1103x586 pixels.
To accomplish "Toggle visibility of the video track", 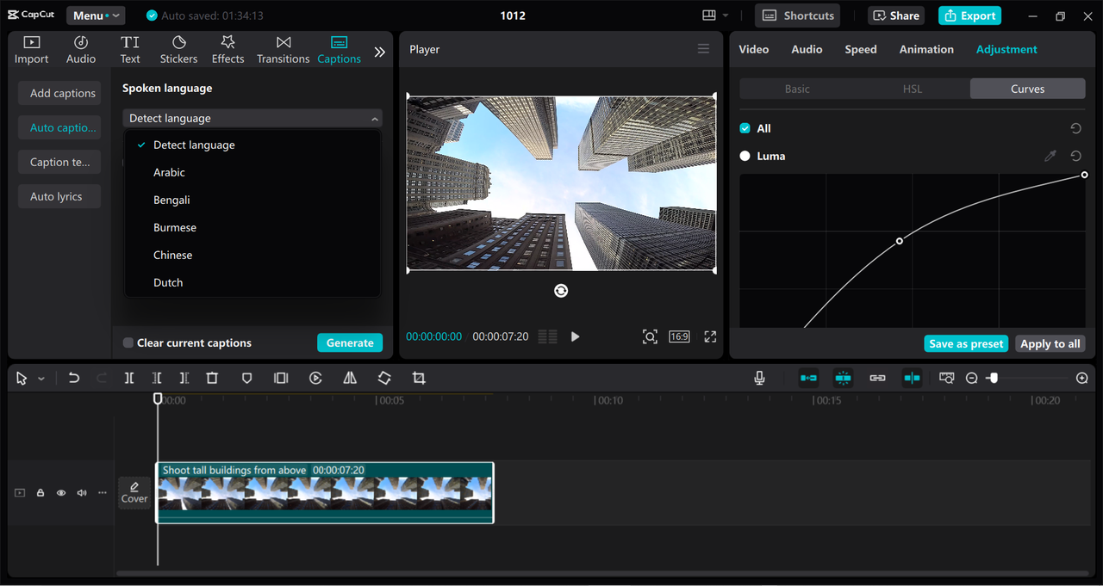I will [60, 492].
